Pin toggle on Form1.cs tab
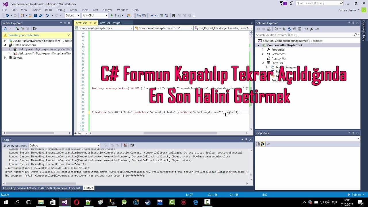The image size is (368, 207). click(x=91, y=23)
